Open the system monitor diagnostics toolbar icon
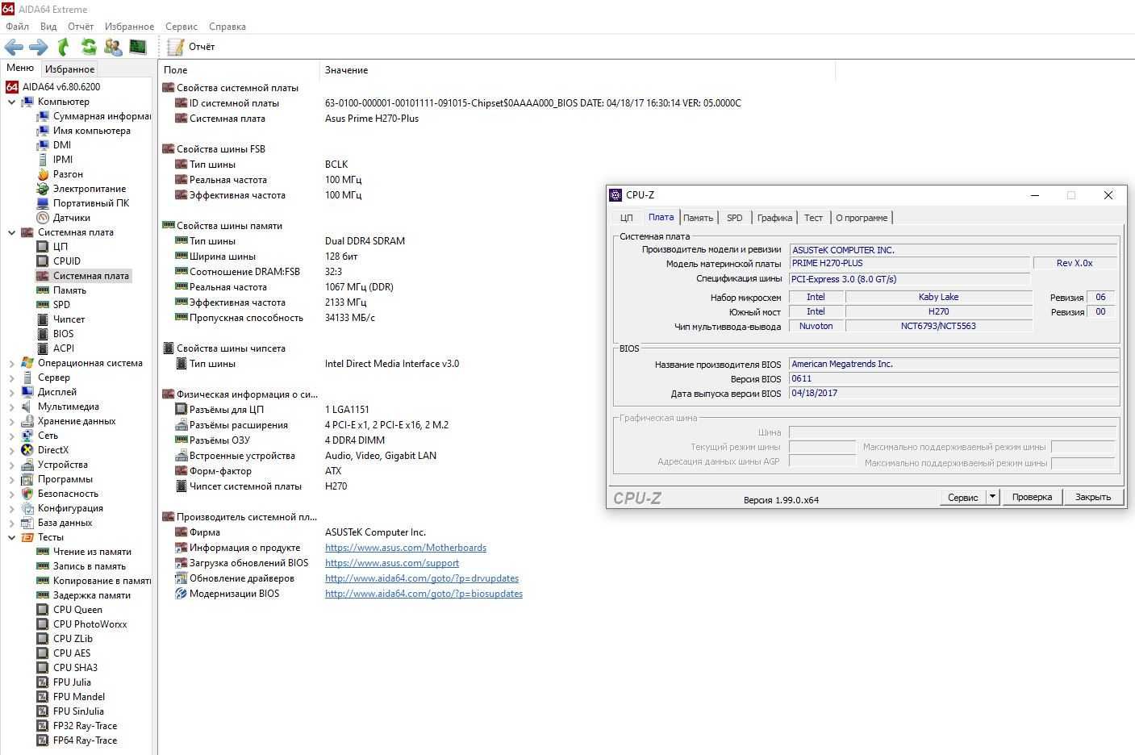The width and height of the screenshot is (1135, 755). (138, 47)
